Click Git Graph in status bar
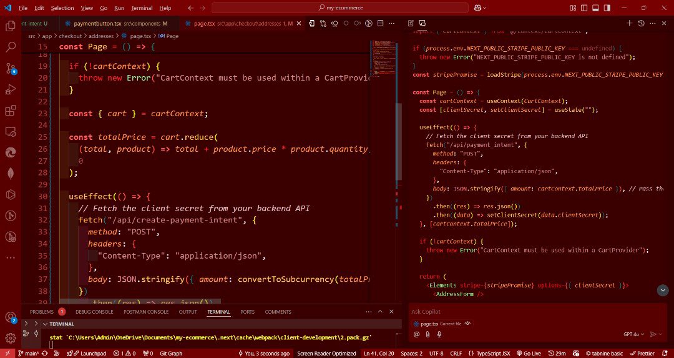The image size is (674, 358). (170, 353)
